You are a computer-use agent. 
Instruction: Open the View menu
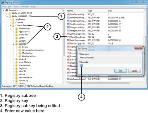click(16, 7)
